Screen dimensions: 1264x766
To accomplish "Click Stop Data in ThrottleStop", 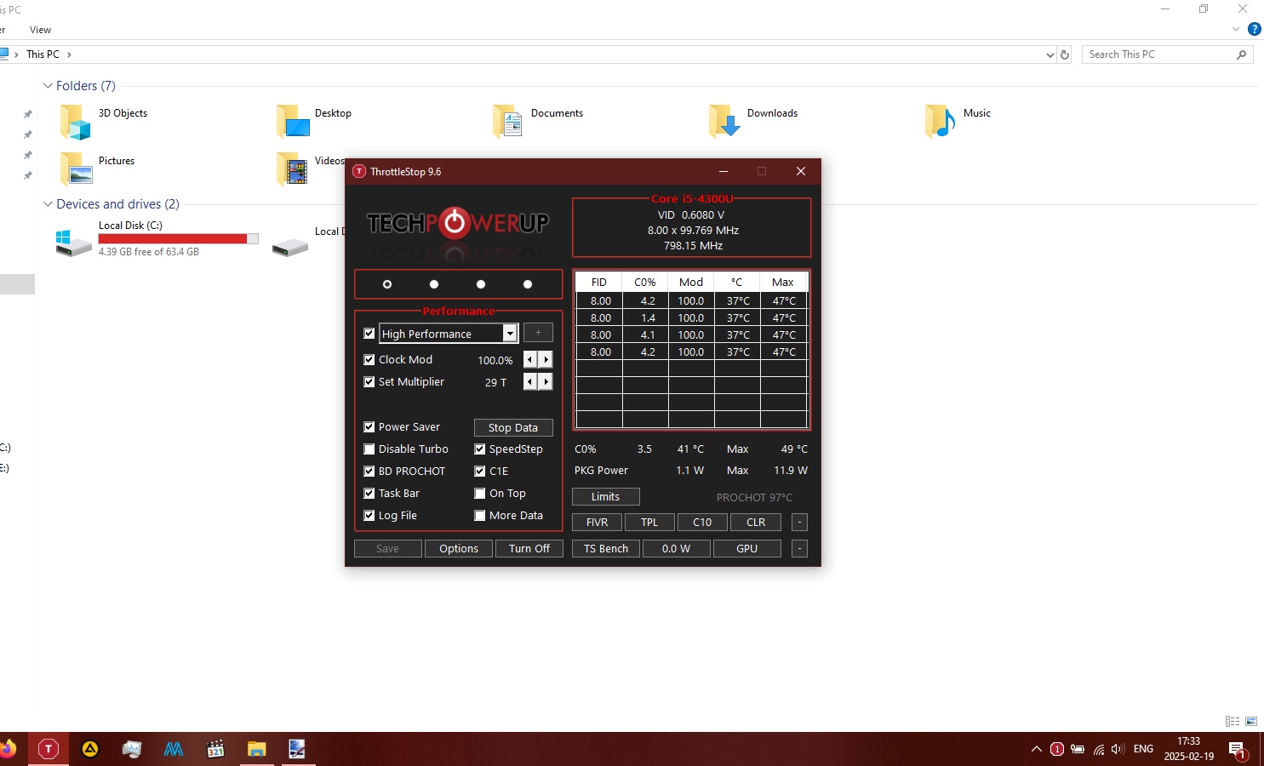I will [x=513, y=428].
